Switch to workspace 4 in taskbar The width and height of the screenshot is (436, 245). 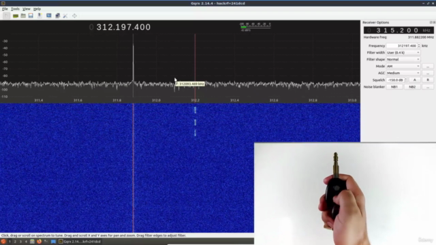[x=26, y=242]
